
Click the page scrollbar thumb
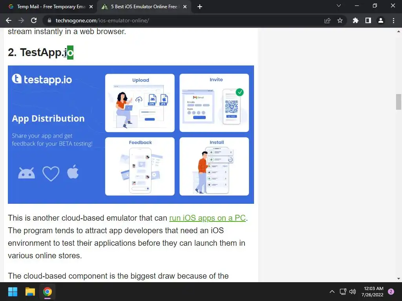[x=398, y=102]
